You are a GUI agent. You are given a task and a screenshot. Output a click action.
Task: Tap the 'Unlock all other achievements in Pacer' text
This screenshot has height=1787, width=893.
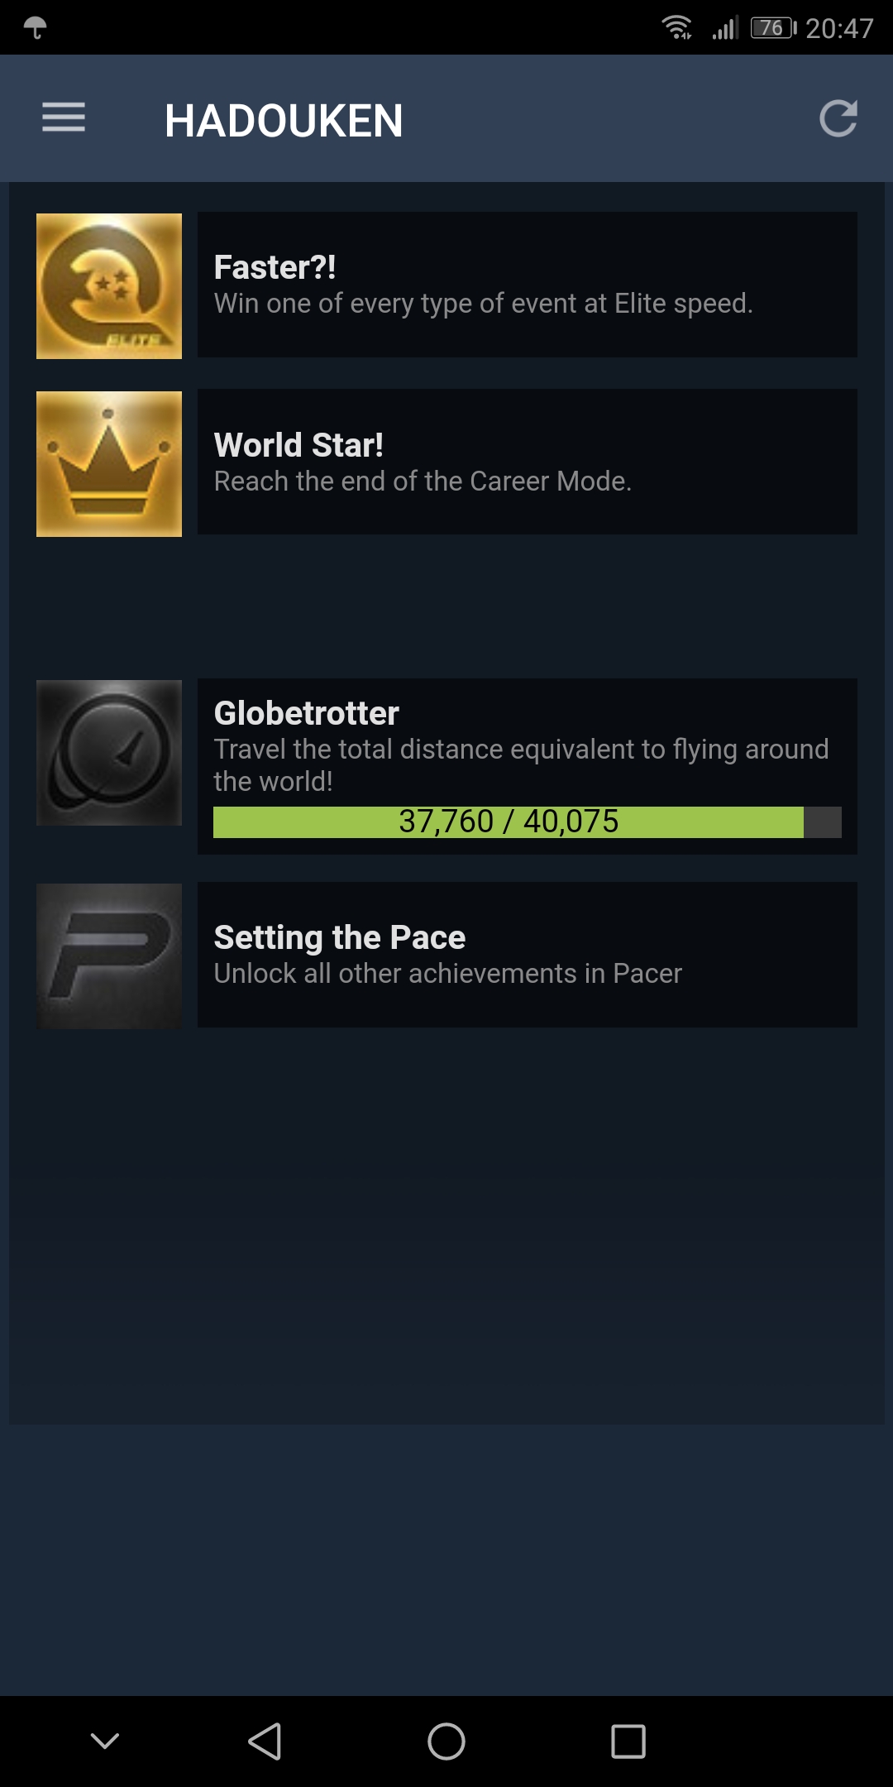pos(448,974)
